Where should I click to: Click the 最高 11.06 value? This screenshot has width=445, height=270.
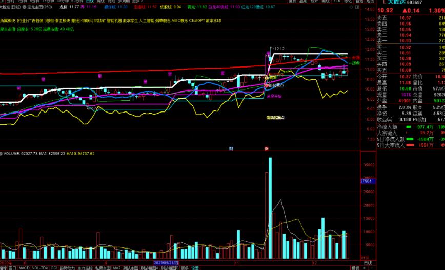click(405, 83)
